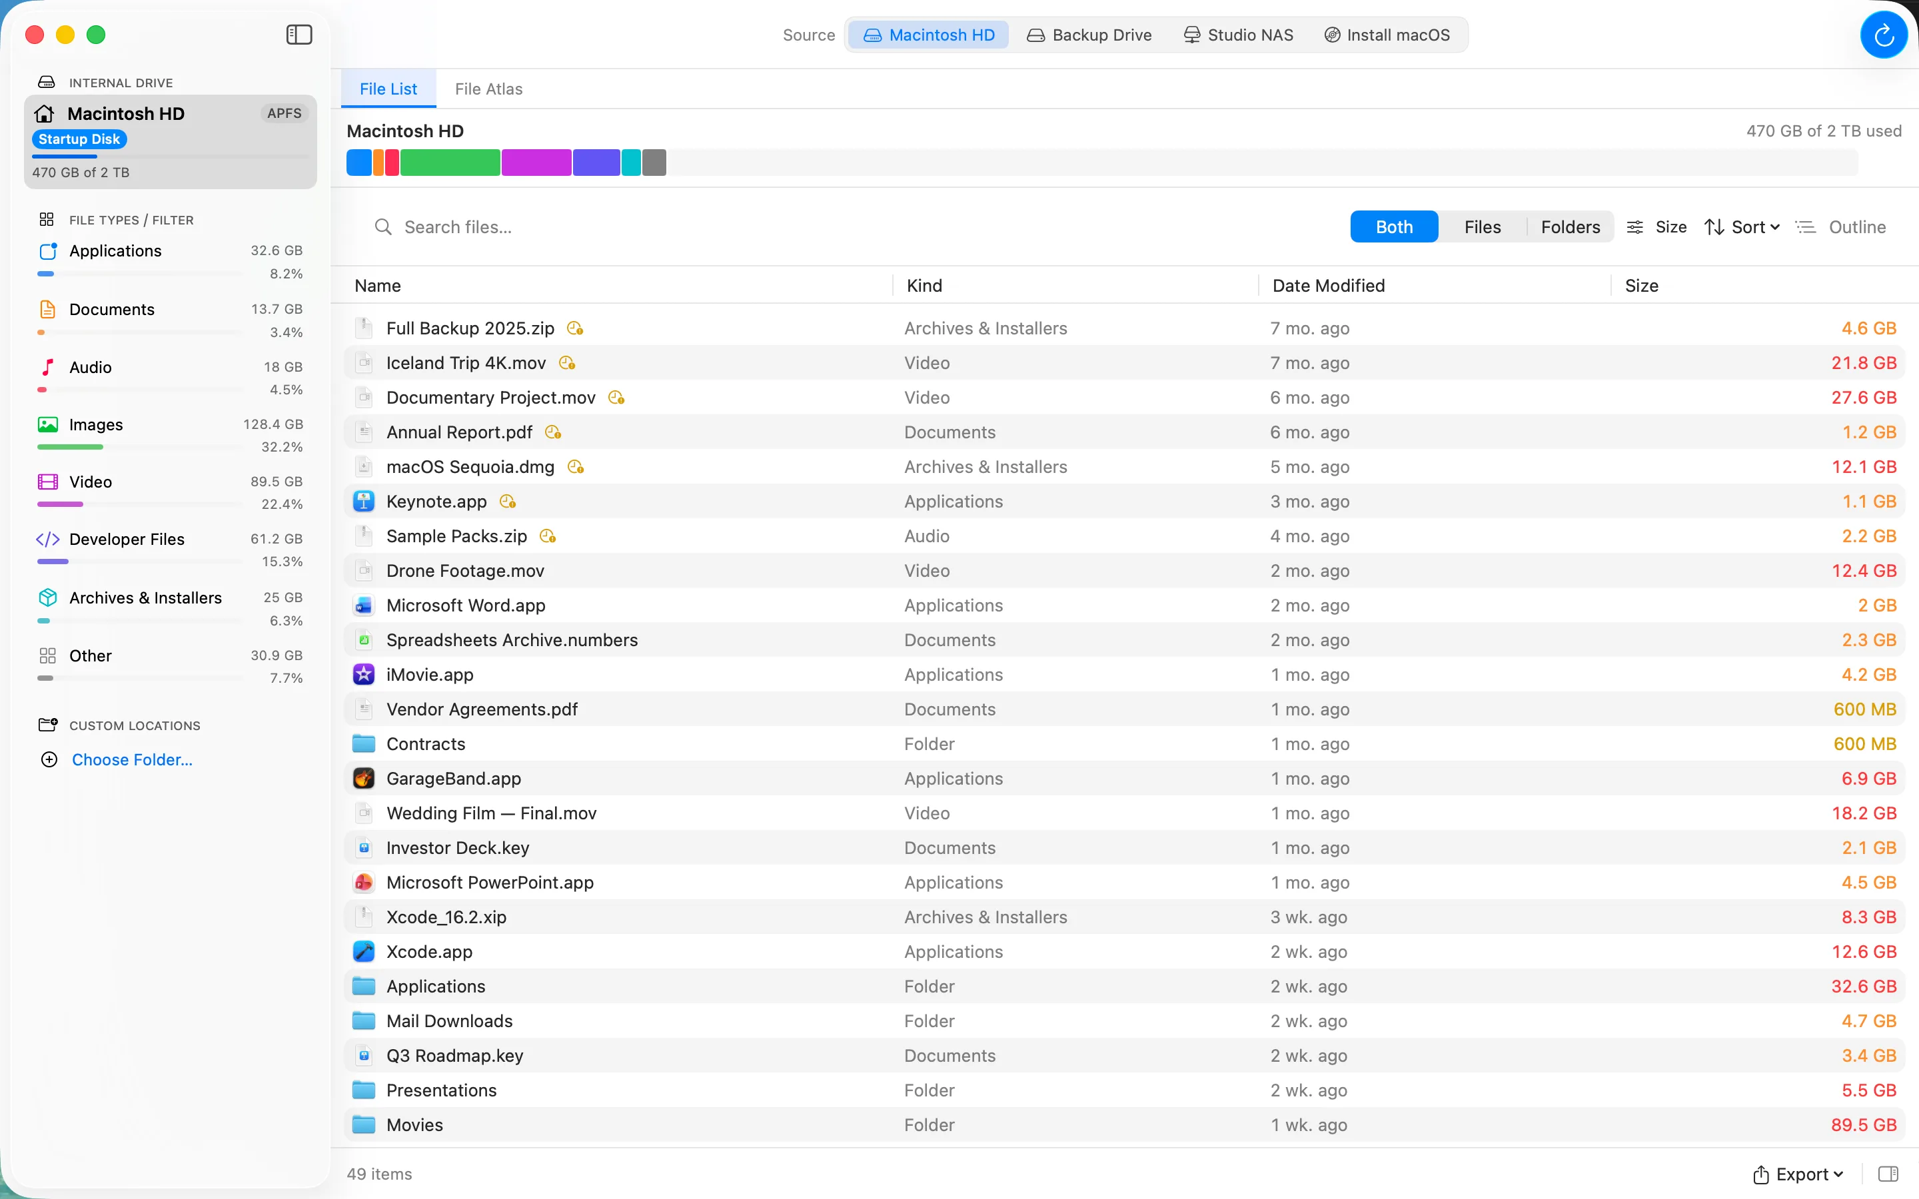The image size is (1919, 1199).
Task: Click the Audio music note icon
Action: [x=47, y=367]
